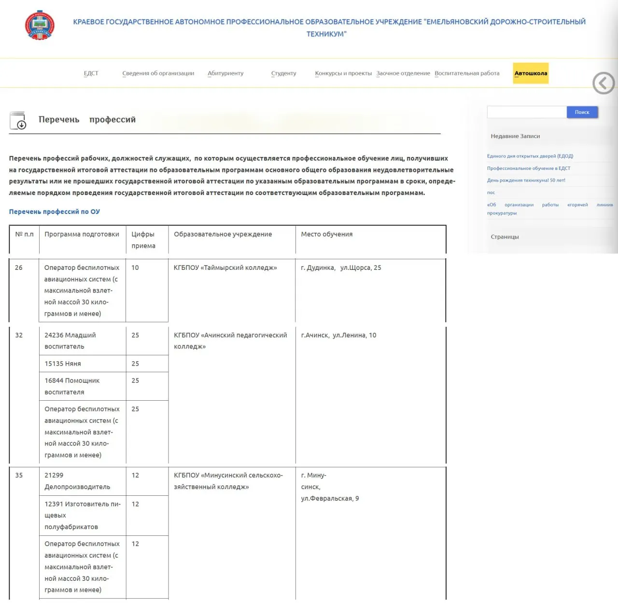Click Перечень профессий по ОУ link
618x603 pixels.
[55, 211]
